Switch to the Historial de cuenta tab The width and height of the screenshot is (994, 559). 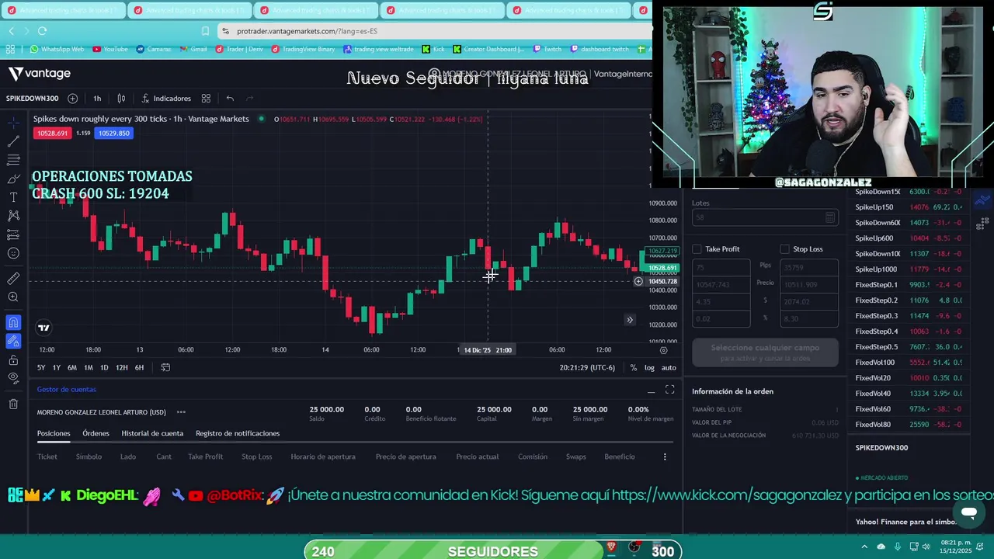click(152, 433)
